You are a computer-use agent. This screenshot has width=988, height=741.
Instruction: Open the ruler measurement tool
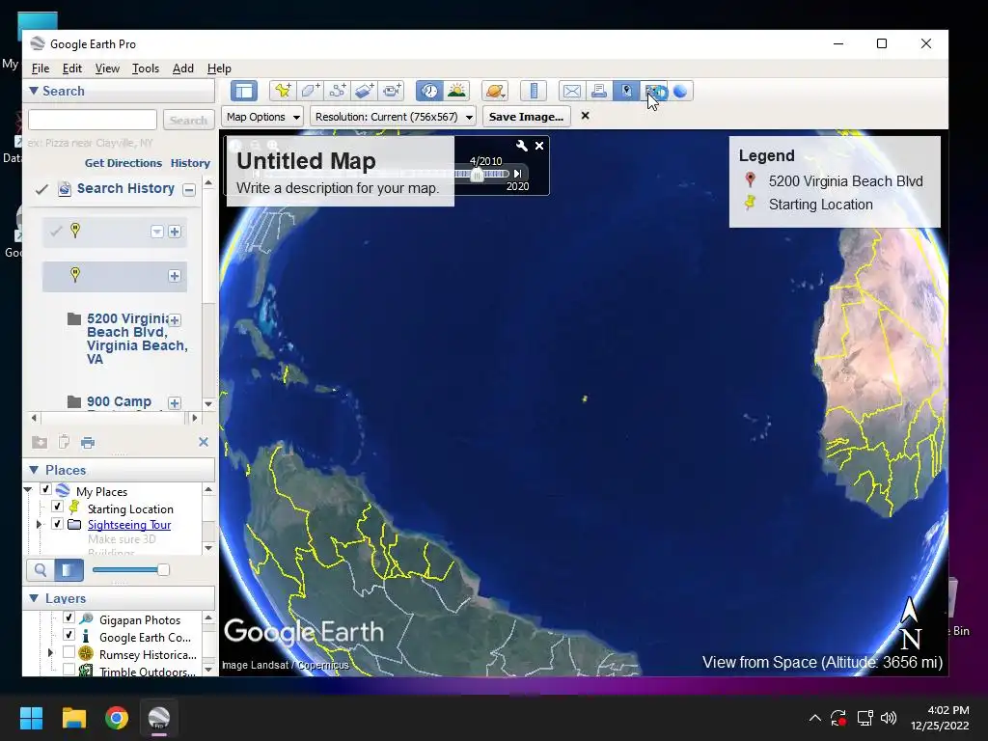pos(534,92)
